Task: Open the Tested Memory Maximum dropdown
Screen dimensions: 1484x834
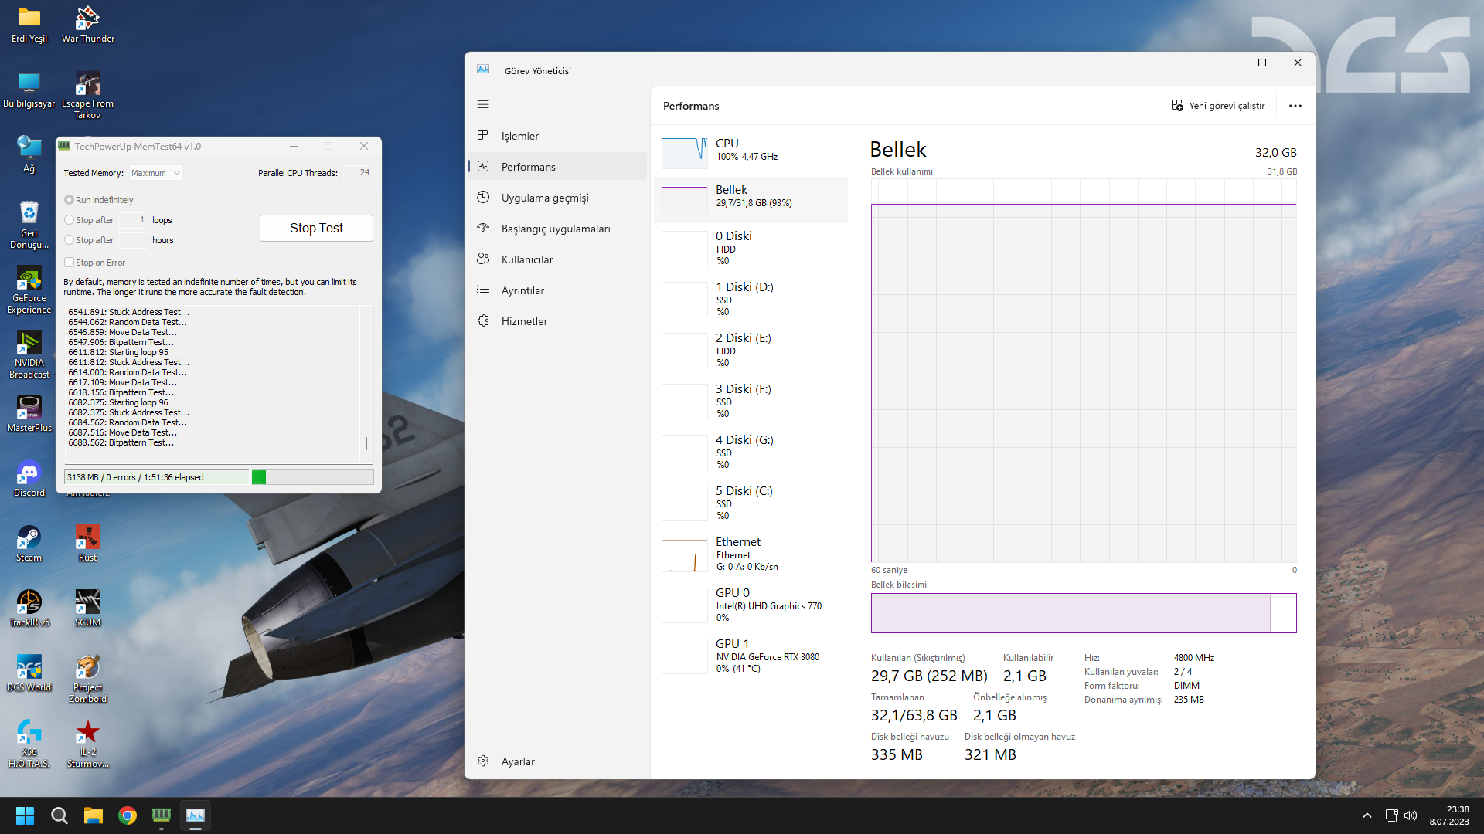Action: click(x=156, y=173)
